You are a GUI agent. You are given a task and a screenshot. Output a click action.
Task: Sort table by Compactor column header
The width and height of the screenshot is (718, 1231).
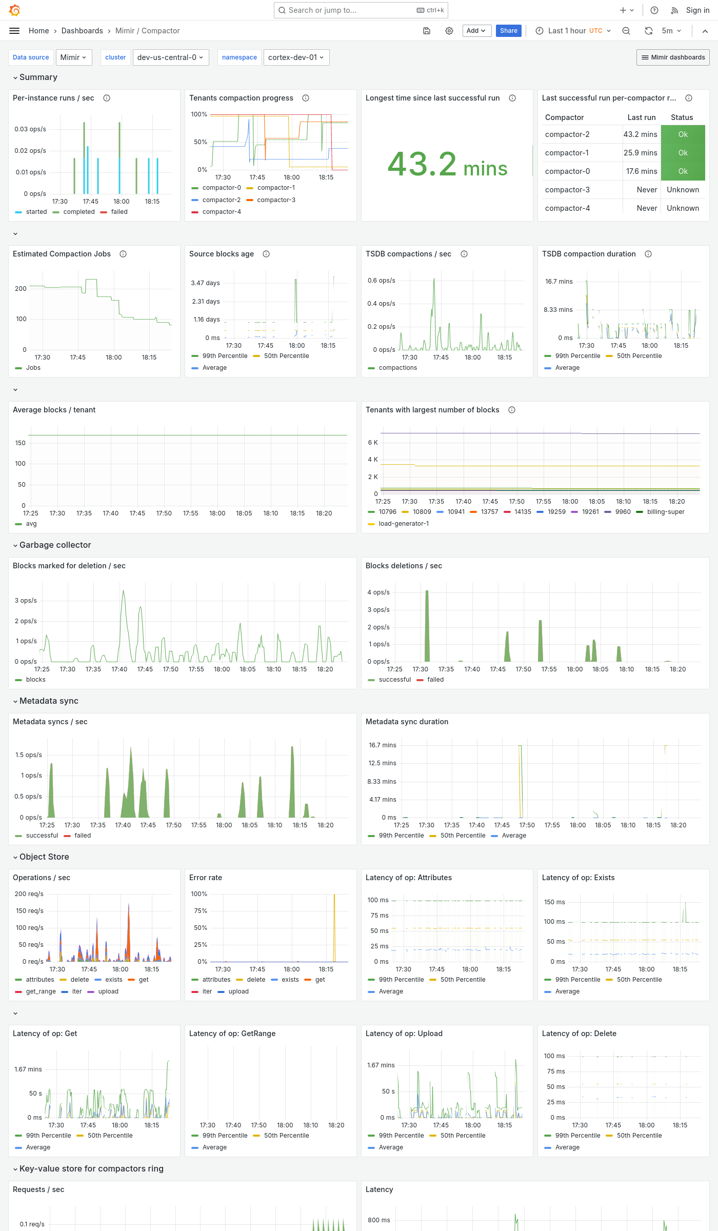pyautogui.click(x=564, y=117)
